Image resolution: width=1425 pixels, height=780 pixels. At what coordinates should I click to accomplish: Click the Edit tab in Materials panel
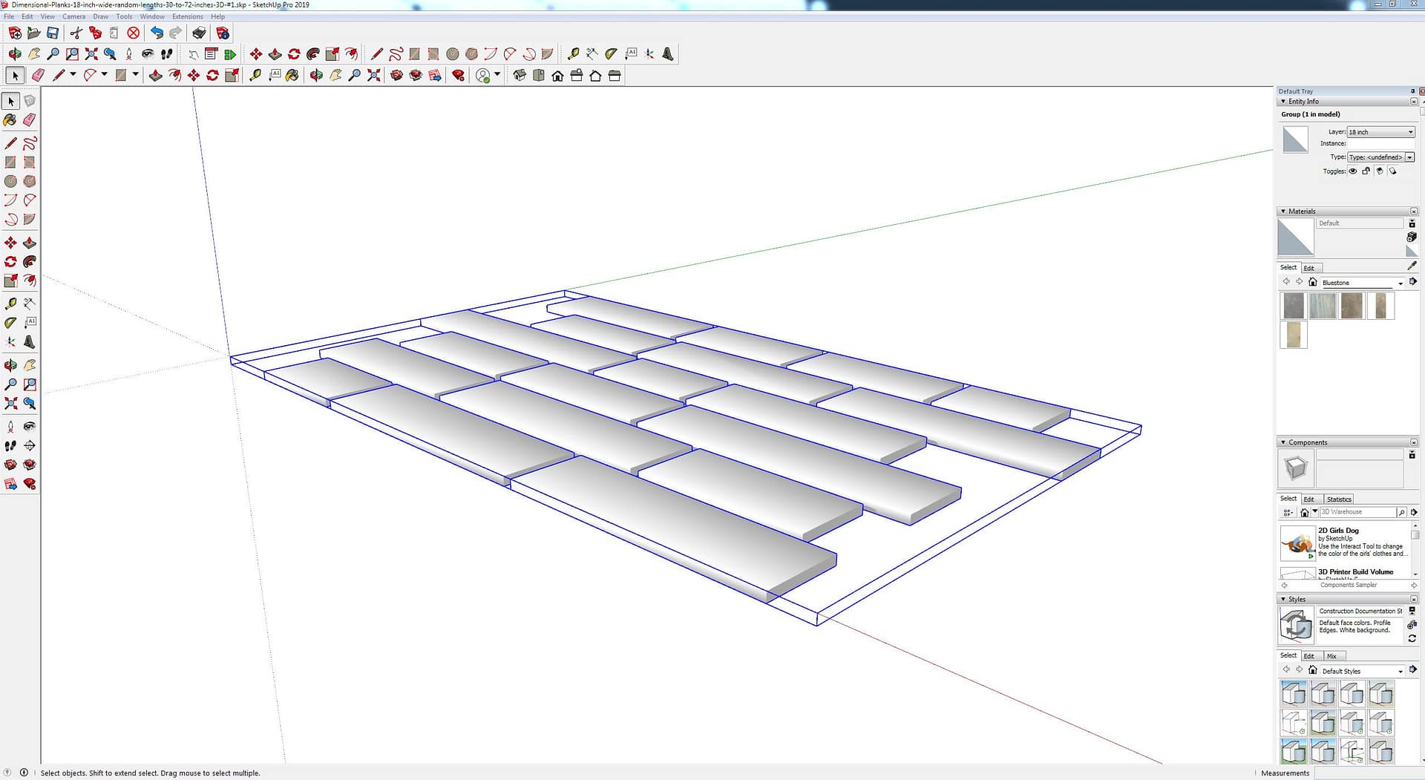coord(1308,268)
